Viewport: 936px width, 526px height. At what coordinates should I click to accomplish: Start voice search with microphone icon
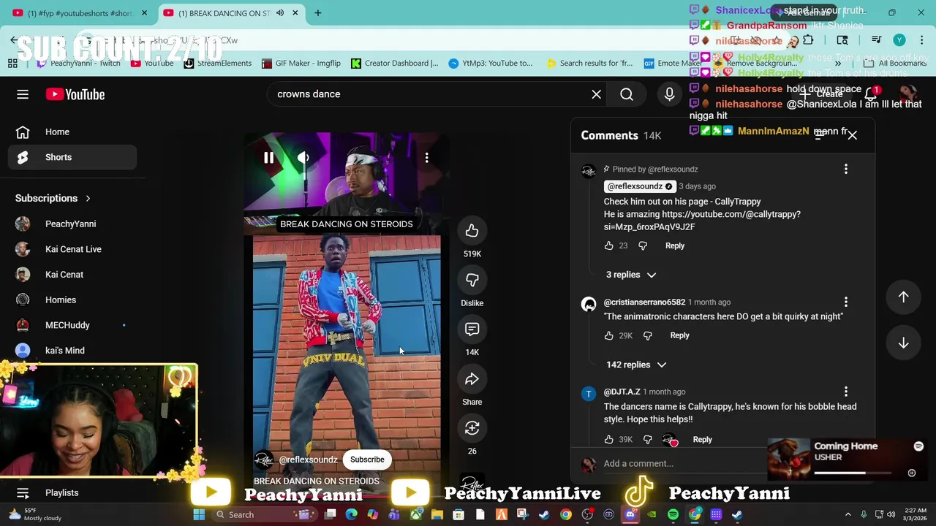point(669,94)
